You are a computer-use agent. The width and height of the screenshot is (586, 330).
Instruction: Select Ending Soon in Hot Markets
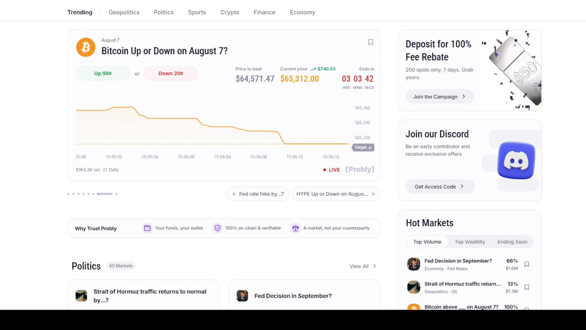(x=512, y=242)
